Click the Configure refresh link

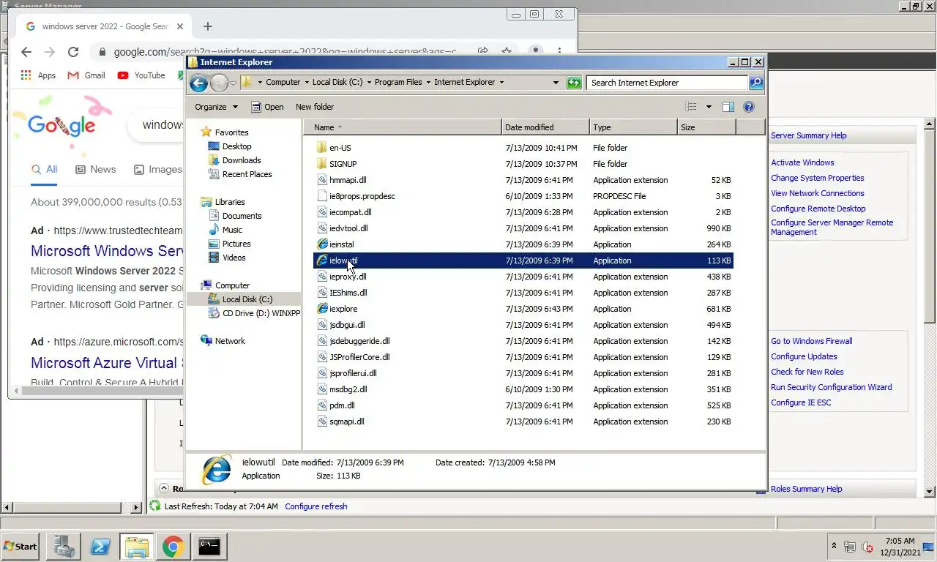pos(316,506)
